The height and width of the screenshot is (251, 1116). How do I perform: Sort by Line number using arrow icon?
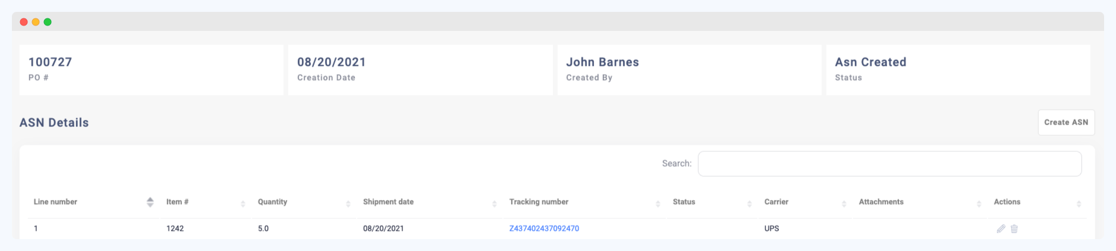coord(150,202)
